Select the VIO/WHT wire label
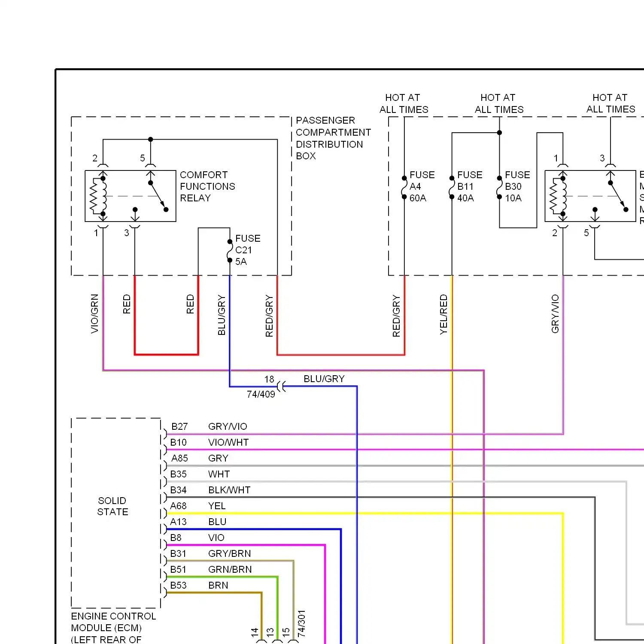 tap(228, 442)
